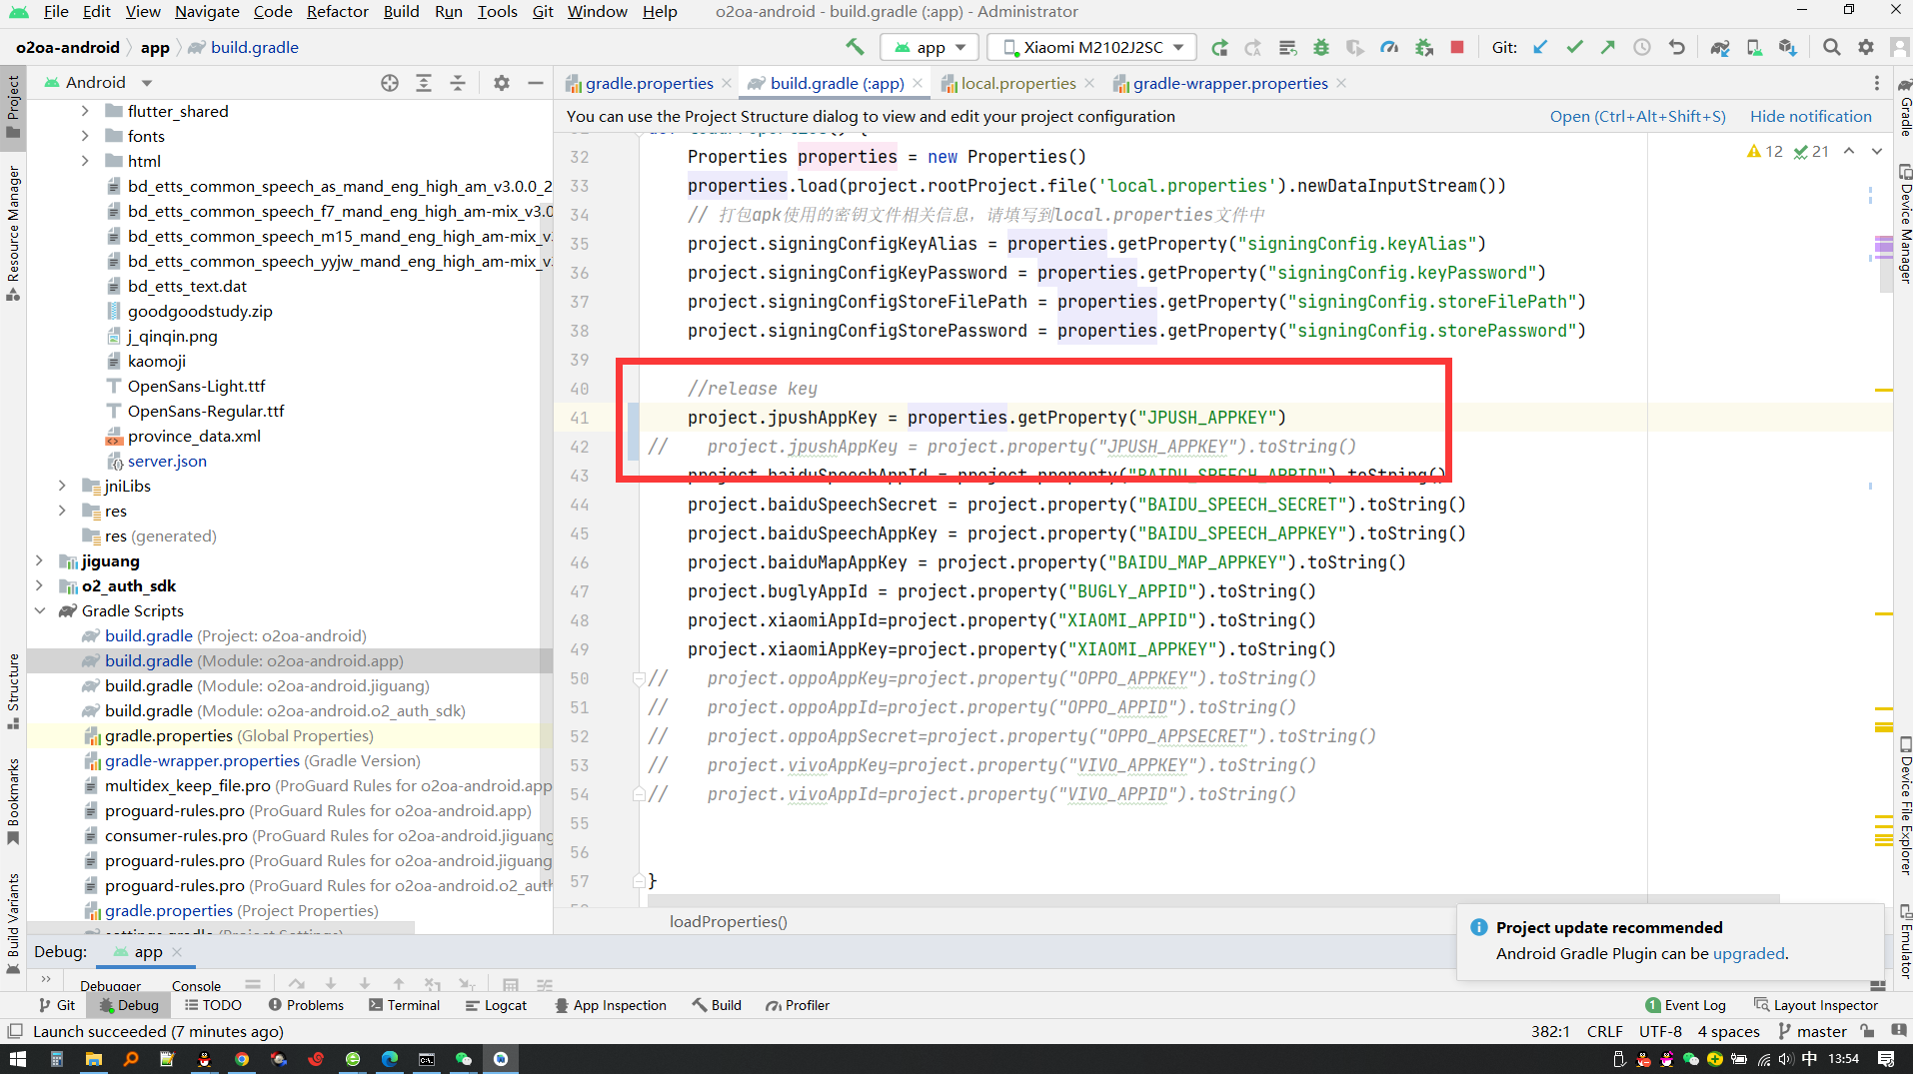This screenshot has height=1074, width=1913.
Task: Switch to the local.properties editor tab
Action: pos(1017,83)
